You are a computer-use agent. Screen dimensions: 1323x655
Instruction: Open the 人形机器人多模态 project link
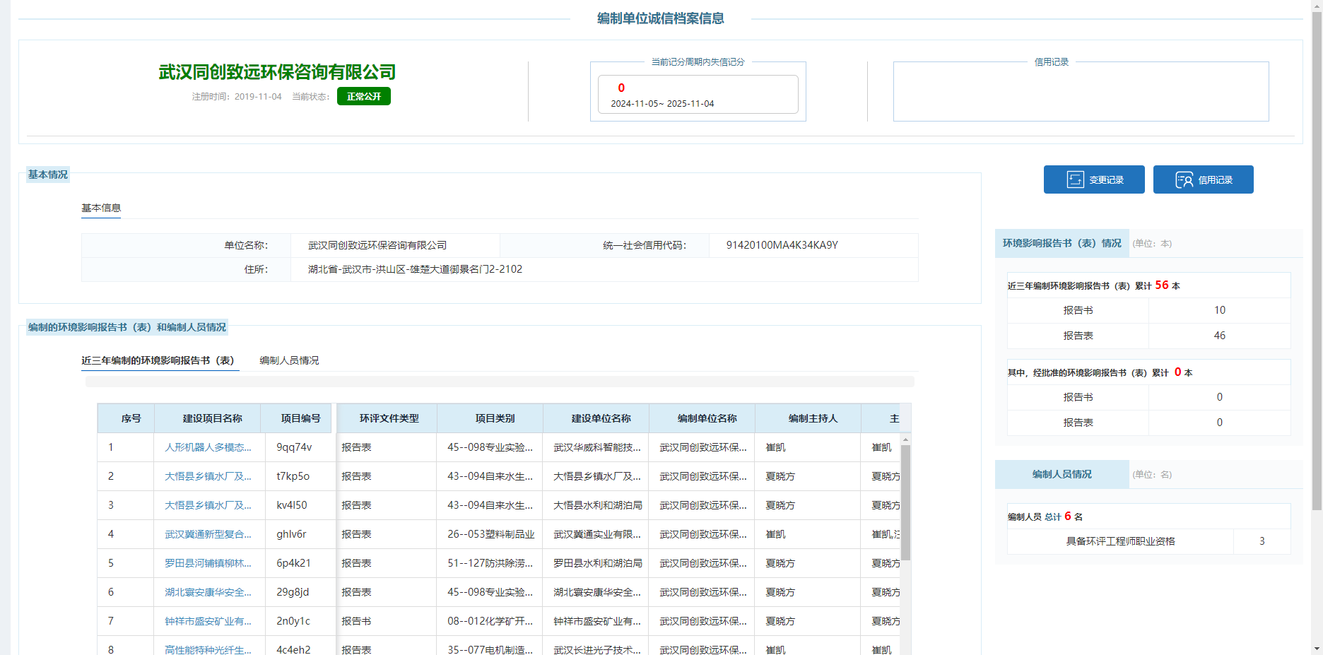coord(208,447)
